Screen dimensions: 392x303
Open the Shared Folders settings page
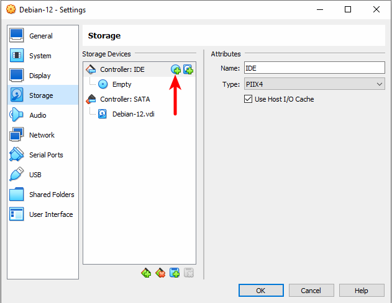coord(51,195)
